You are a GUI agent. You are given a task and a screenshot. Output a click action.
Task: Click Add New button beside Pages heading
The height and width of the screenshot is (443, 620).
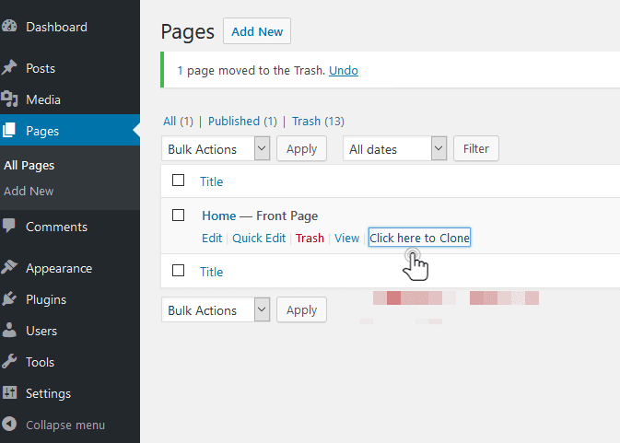[257, 30]
